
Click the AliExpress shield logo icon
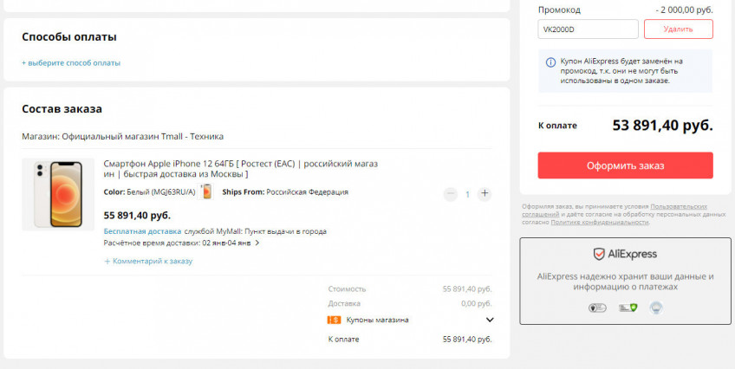[599, 254]
